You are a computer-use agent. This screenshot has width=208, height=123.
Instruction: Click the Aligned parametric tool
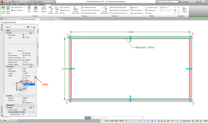(x=185, y=9)
